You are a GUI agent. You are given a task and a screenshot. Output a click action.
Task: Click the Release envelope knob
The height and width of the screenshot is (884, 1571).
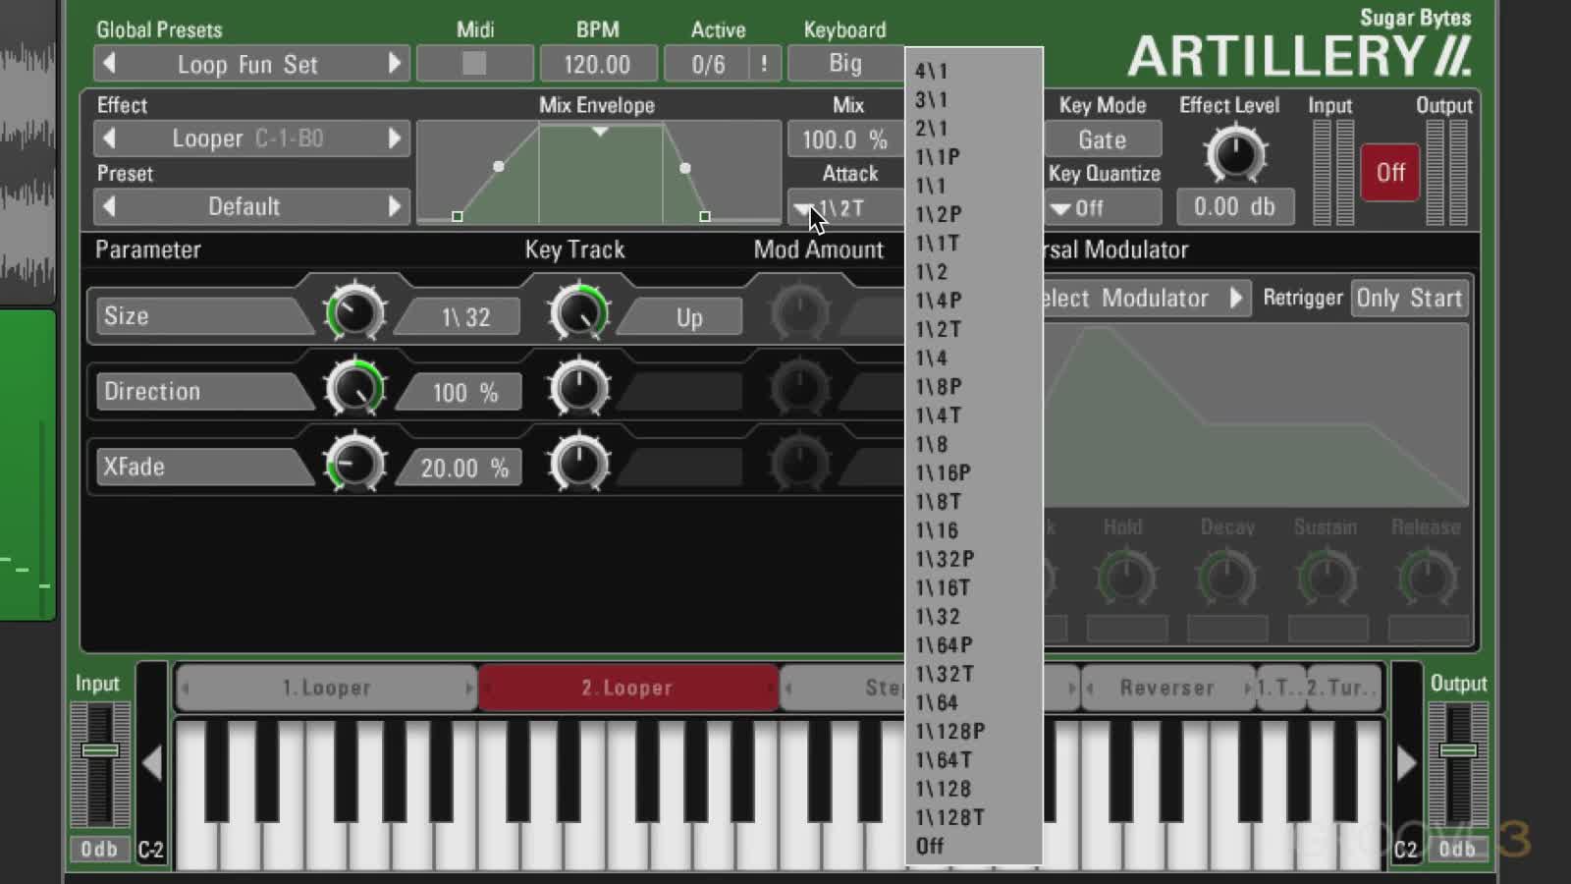click(1427, 579)
